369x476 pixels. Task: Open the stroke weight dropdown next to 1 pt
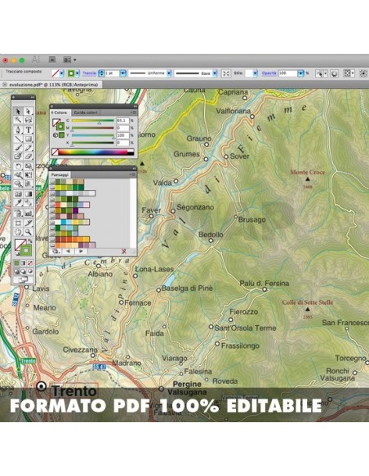[x=122, y=73]
